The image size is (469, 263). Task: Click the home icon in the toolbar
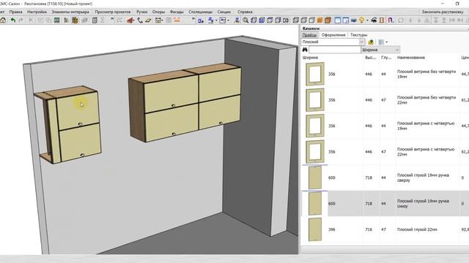[3, 20]
